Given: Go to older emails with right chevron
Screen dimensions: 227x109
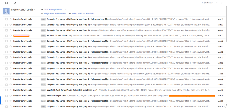Looking at the screenshot, I should click(x=222, y=3).
